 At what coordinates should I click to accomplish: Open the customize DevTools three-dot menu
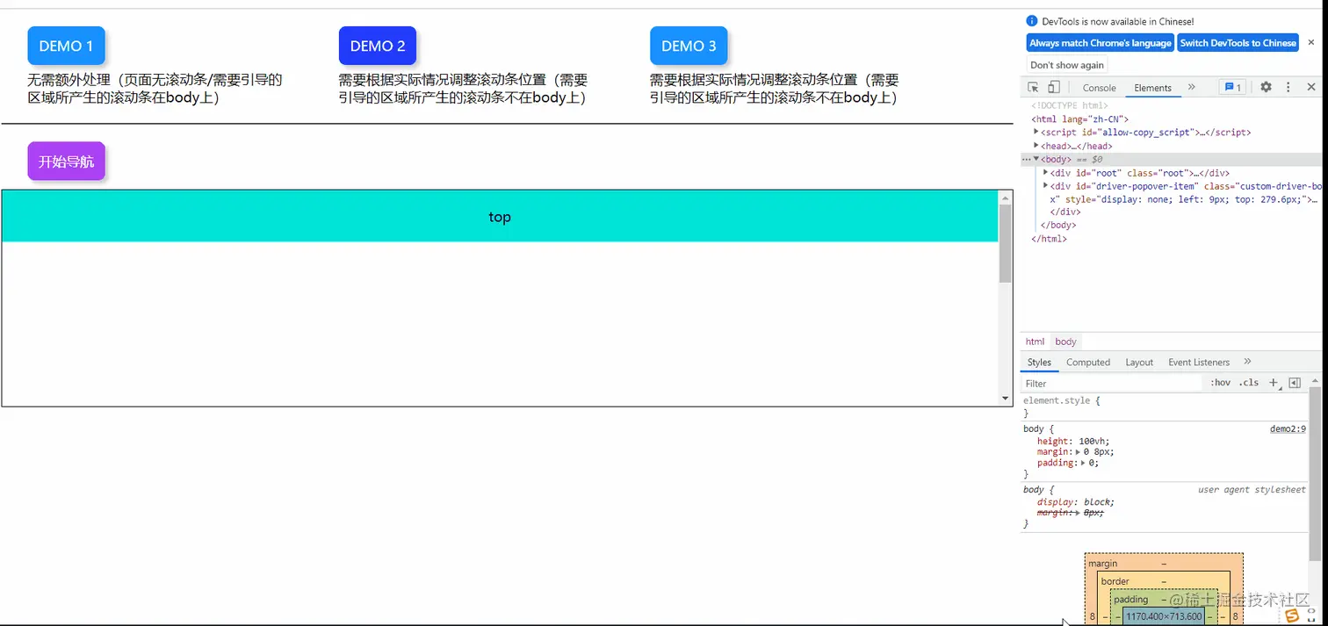click(1288, 87)
